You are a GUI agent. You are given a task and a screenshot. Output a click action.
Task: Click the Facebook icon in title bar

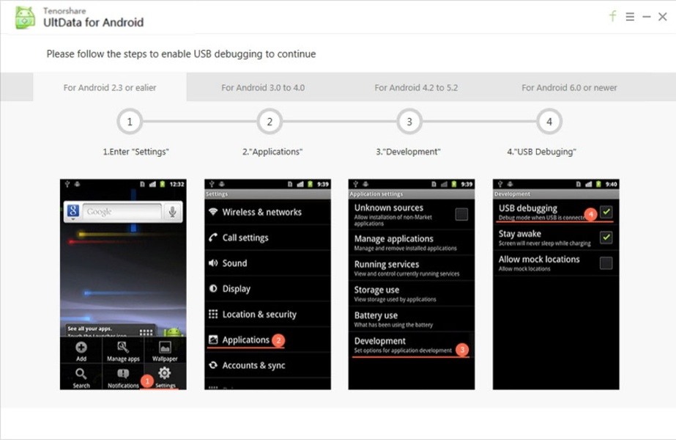[x=612, y=15]
